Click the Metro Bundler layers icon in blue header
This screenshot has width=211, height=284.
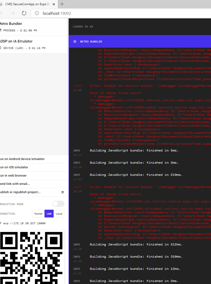[x=74, y=41]
